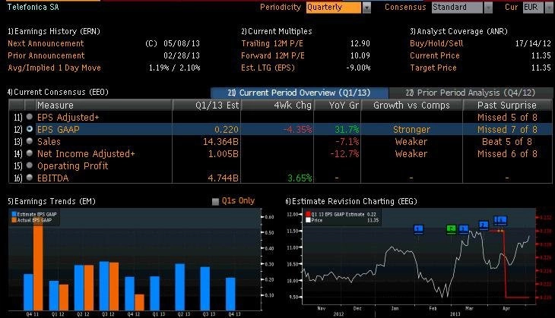Click Net Income YoY growth -12.7%
The width and height of the screenshot is (555, 318).
point(344,154)
